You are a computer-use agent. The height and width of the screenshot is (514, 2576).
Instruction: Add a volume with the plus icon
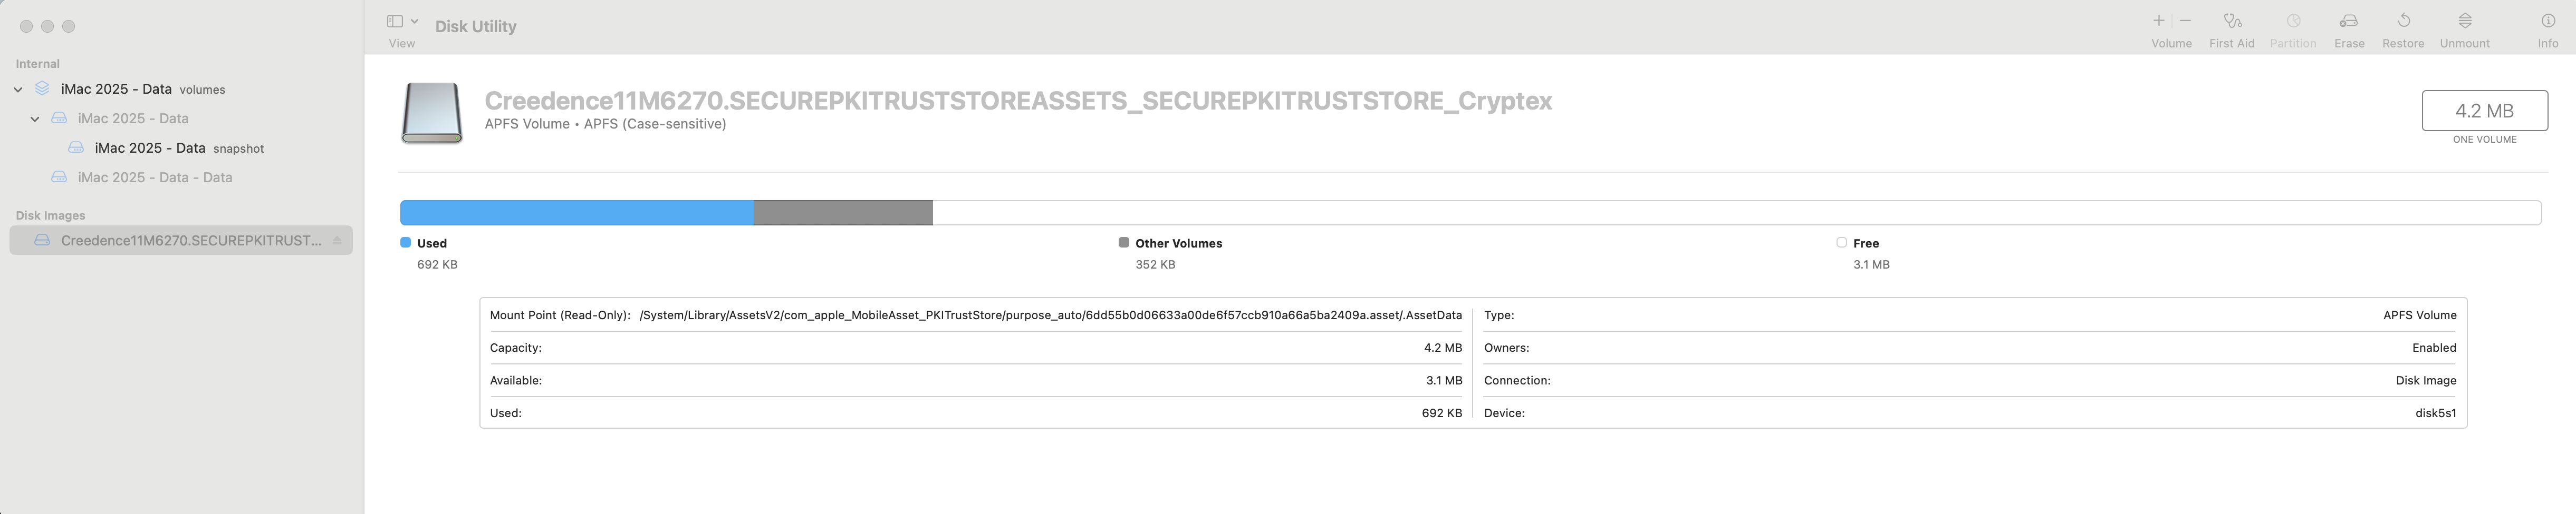point(2158,21)
